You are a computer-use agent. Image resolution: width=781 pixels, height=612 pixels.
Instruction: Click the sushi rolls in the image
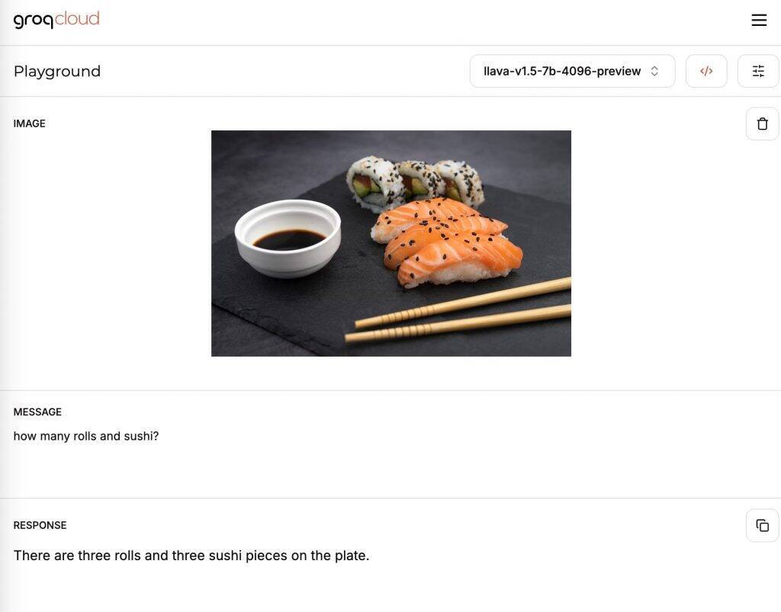416,181
